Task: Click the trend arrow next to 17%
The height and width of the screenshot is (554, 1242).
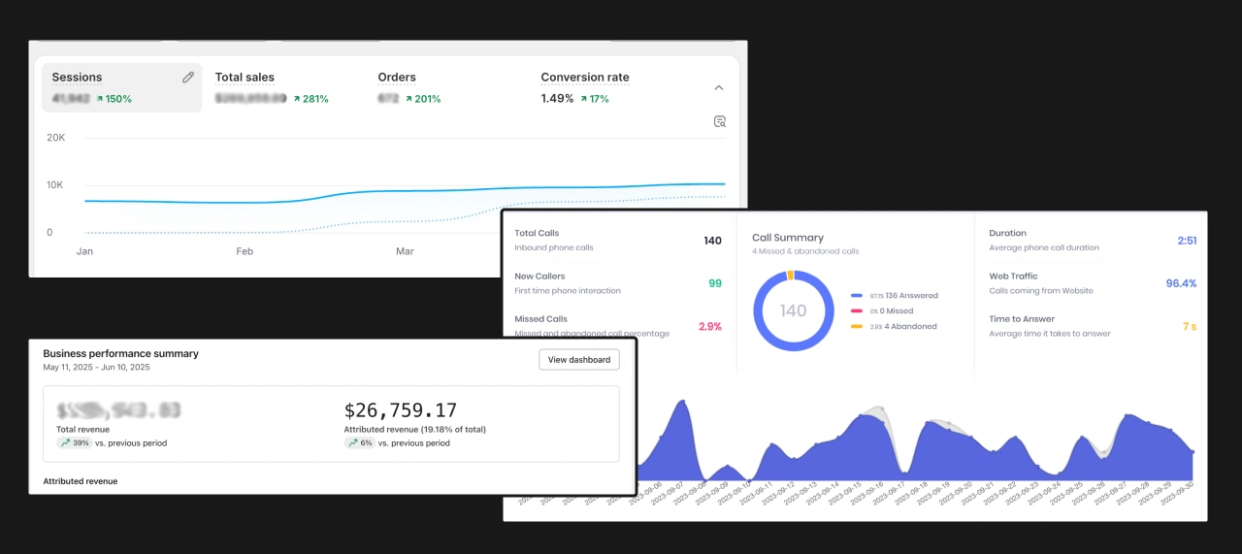Action: tap(583, 99)
